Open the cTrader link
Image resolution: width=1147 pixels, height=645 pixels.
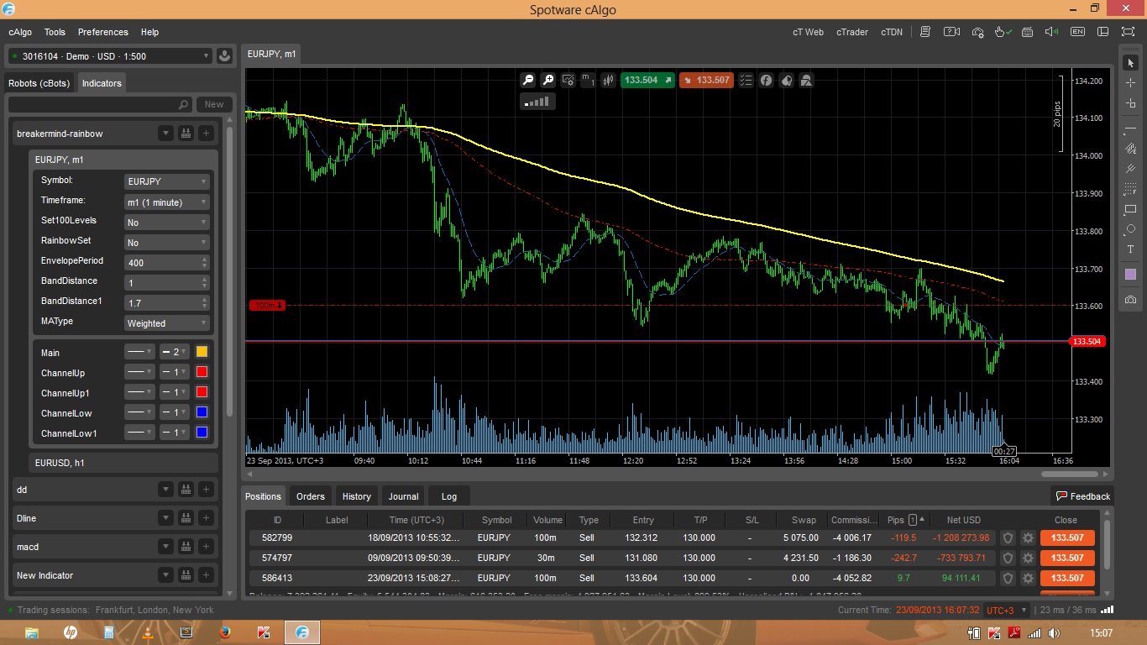(851, 32)
